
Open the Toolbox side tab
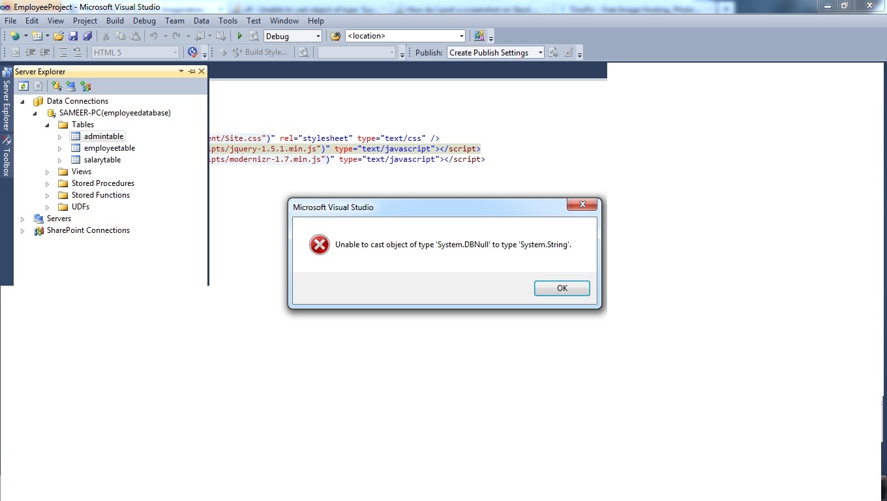7,157
